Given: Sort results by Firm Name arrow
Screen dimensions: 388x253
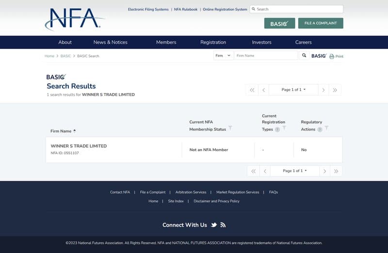Looking at the screenshot, I should coord(75,131).
